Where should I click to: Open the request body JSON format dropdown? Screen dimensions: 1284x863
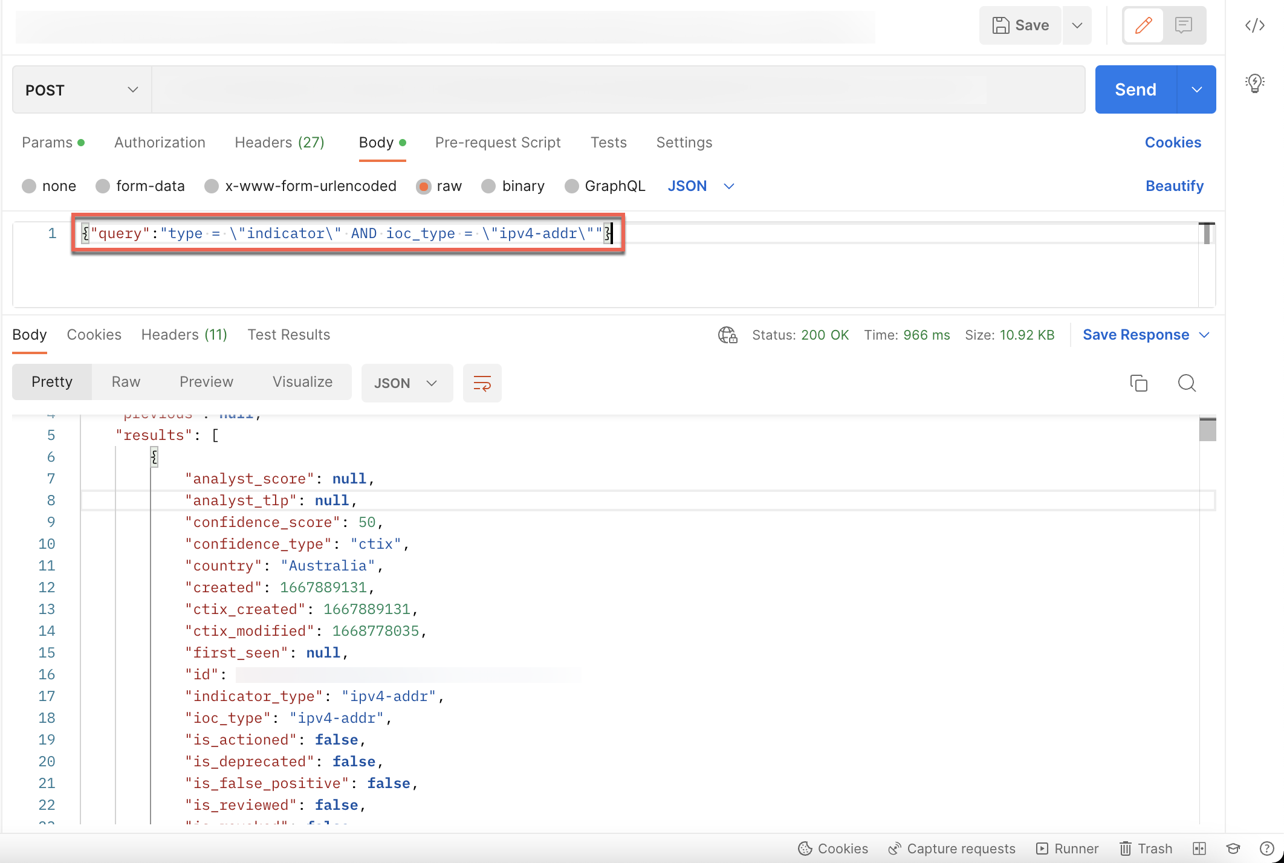coord(701,186)
